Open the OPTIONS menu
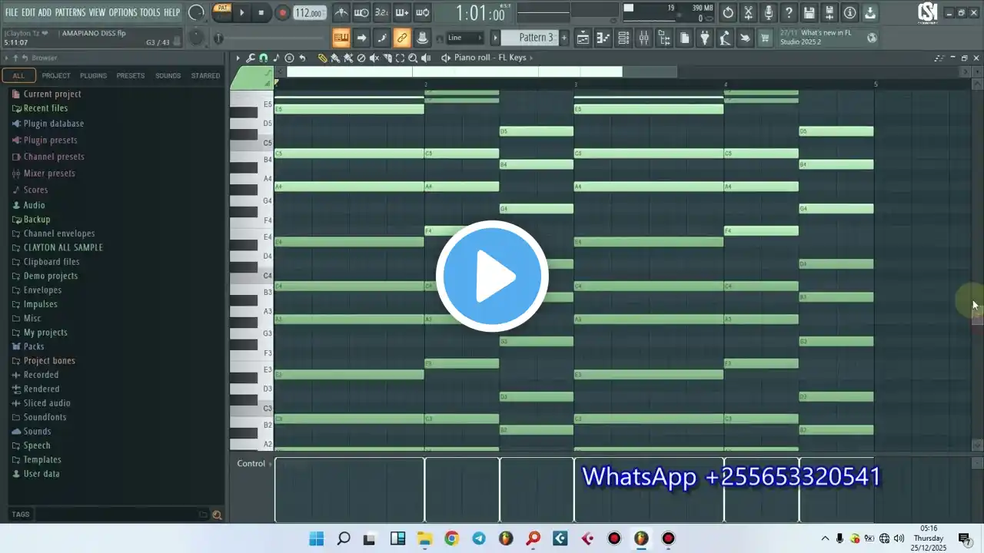 click(123, 12)
